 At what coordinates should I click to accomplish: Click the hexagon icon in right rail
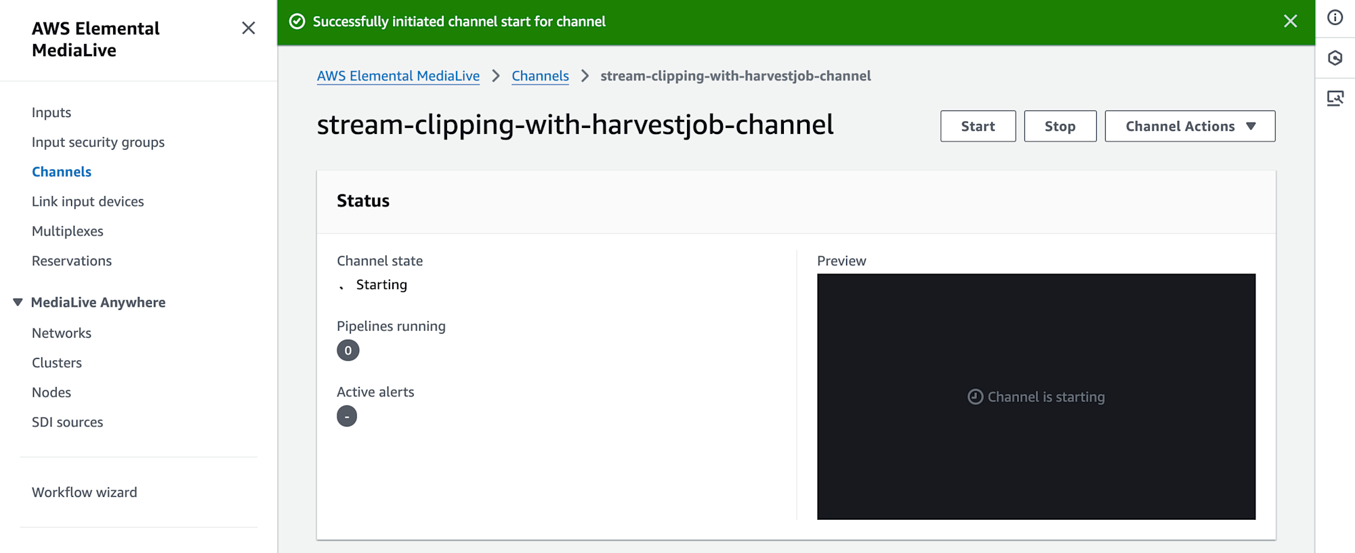(x=1335, y=58)
